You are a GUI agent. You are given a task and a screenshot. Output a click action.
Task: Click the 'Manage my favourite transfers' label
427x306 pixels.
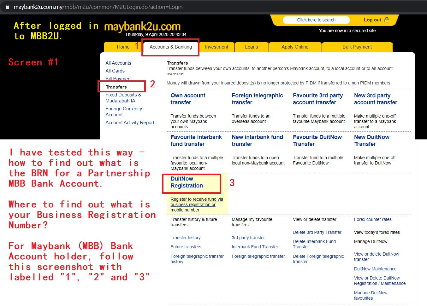click(252, 222)
